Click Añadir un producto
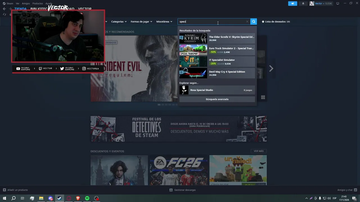This screenshot has width=360, height=202. (x=15, y=190)
